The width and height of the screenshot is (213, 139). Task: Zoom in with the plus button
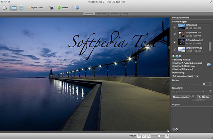(x=167, y=136)
